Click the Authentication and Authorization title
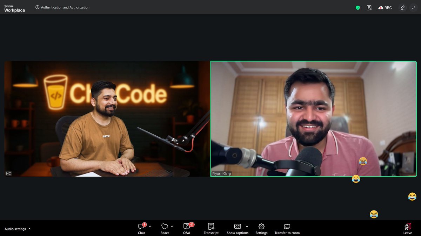Screen dimensions: 421x236 point(65,7)
